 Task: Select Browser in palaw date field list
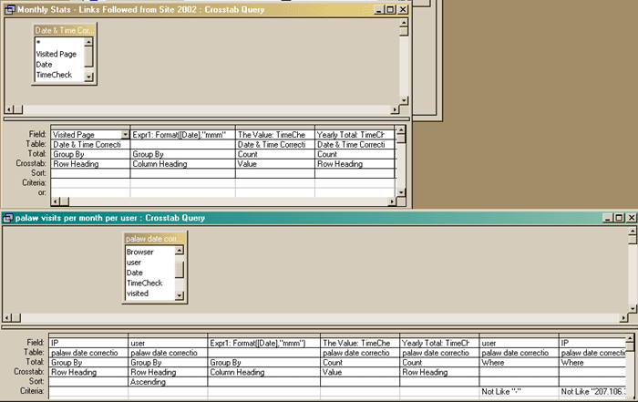pos(139,252)
